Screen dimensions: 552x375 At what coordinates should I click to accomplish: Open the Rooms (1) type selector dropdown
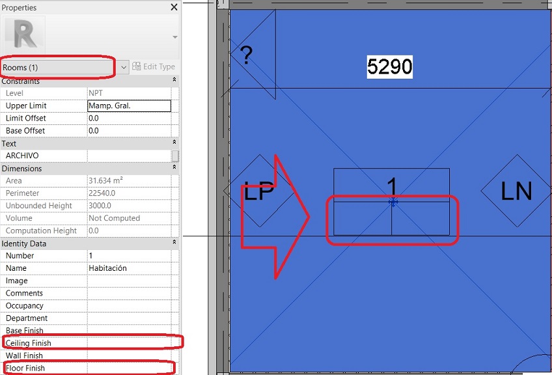pos(124,66)
